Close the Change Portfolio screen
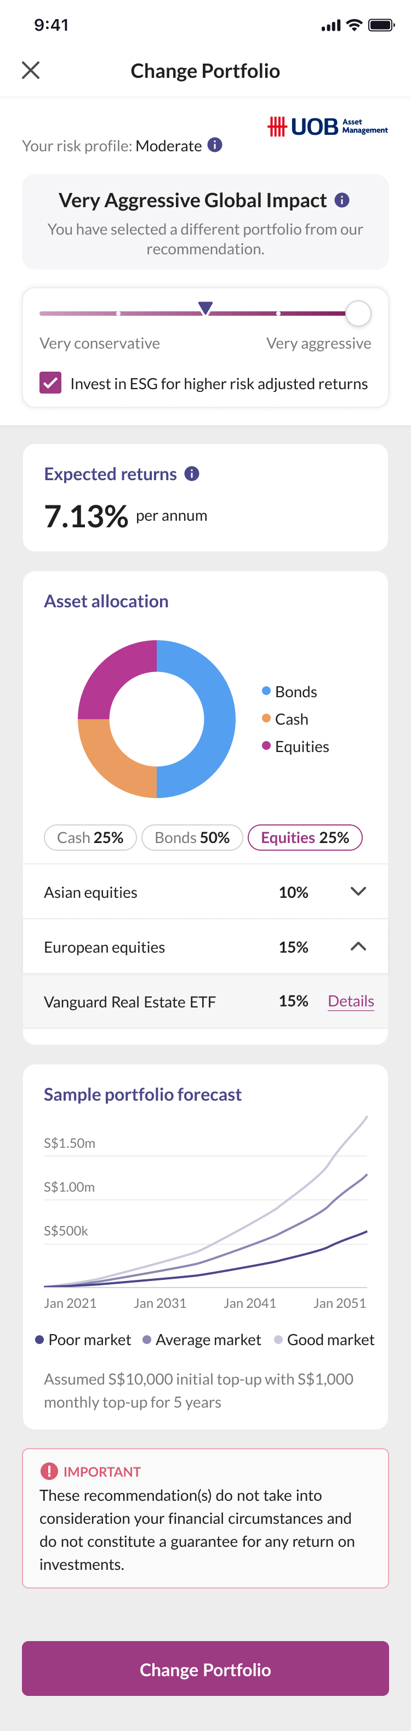The image size is (411, 1731). click(x=31, y=70)
